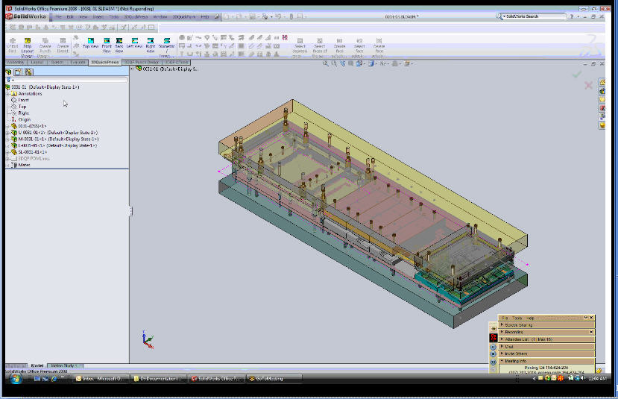The height and width of the screenshot is (399, 618).
Task: Click the Back View toolbar icon
Action: click(119, 42)
